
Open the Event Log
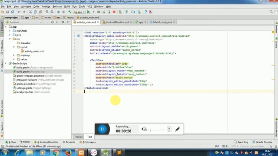[241, 142]
